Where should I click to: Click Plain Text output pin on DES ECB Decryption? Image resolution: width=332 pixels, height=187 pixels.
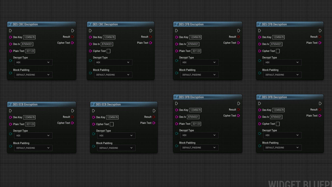(x=154, y=123)
